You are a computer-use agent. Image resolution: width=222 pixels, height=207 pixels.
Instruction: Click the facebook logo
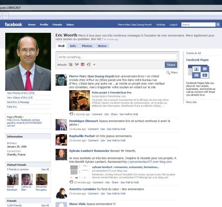tap(13, 24)
